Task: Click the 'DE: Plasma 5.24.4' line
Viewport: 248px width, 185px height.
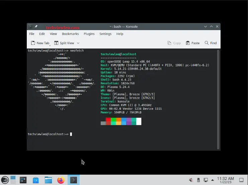Action: tap(115, 87)
